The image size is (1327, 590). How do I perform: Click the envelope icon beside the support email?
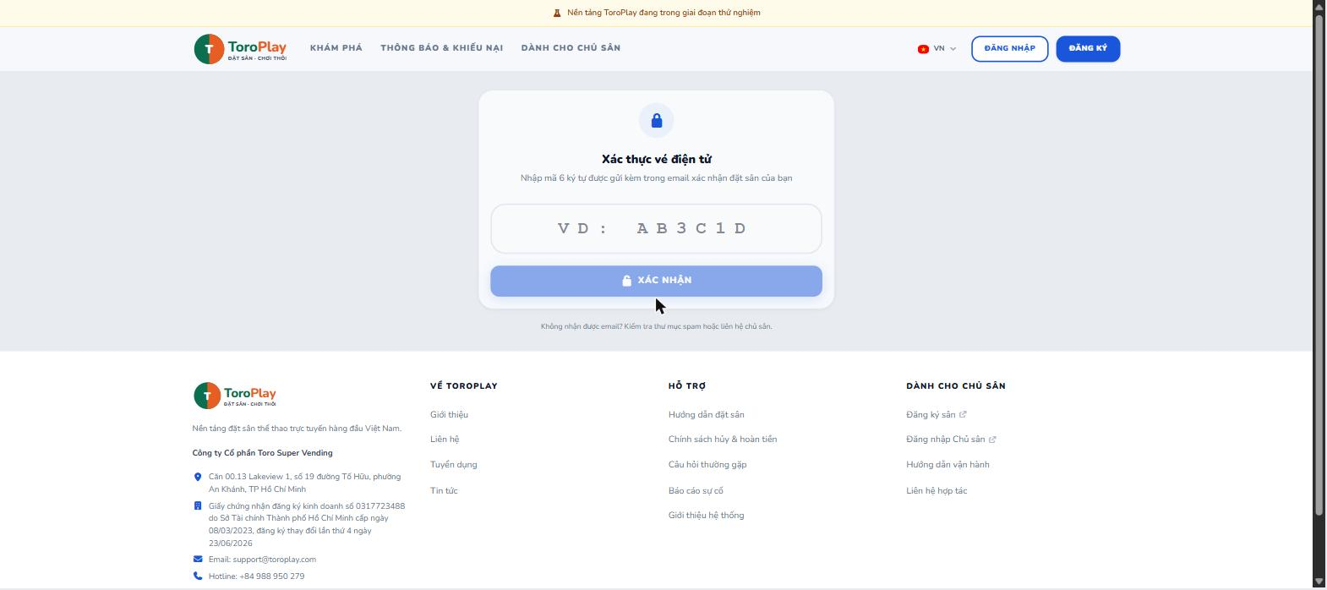pos(198,560)
